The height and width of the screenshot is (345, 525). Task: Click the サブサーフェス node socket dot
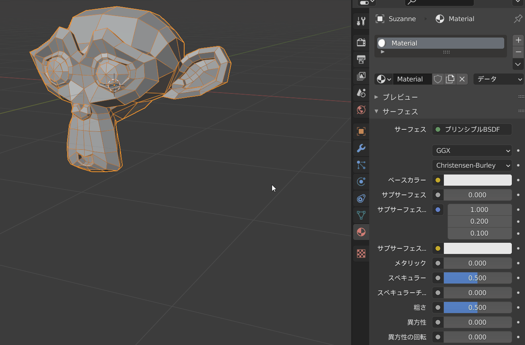coord(438,195)
